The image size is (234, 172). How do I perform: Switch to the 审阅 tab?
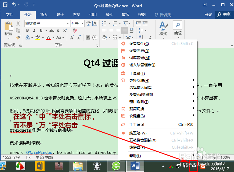coord(126,15)
